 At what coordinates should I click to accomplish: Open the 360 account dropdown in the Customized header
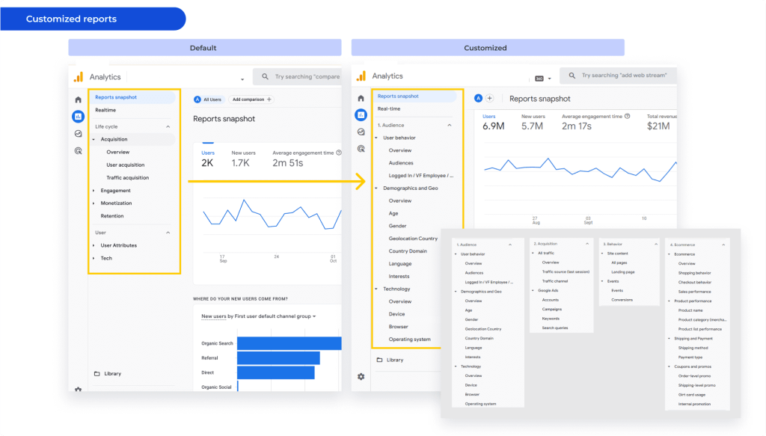point(543,79)
